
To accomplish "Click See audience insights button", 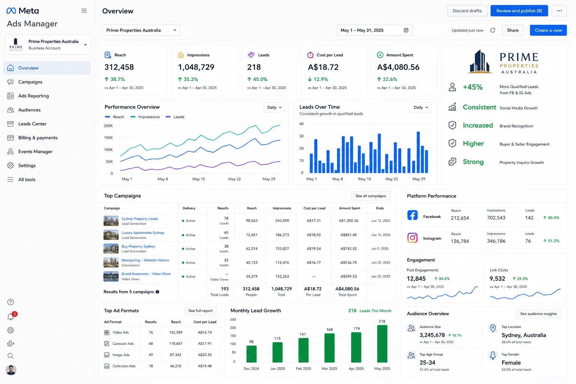I will point(538,314).
